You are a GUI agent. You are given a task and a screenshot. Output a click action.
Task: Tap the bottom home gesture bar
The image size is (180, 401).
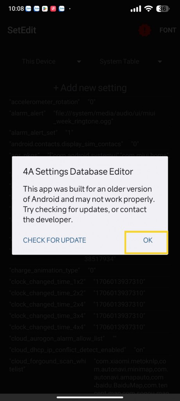pos(90,397)
